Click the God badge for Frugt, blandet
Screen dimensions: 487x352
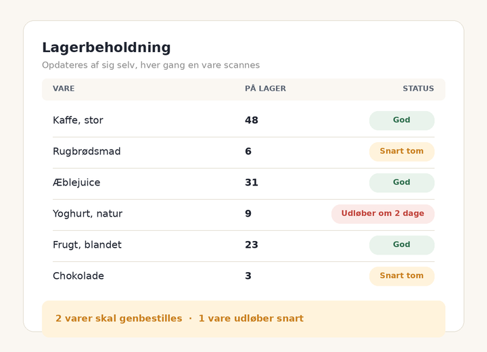(402, 245)
